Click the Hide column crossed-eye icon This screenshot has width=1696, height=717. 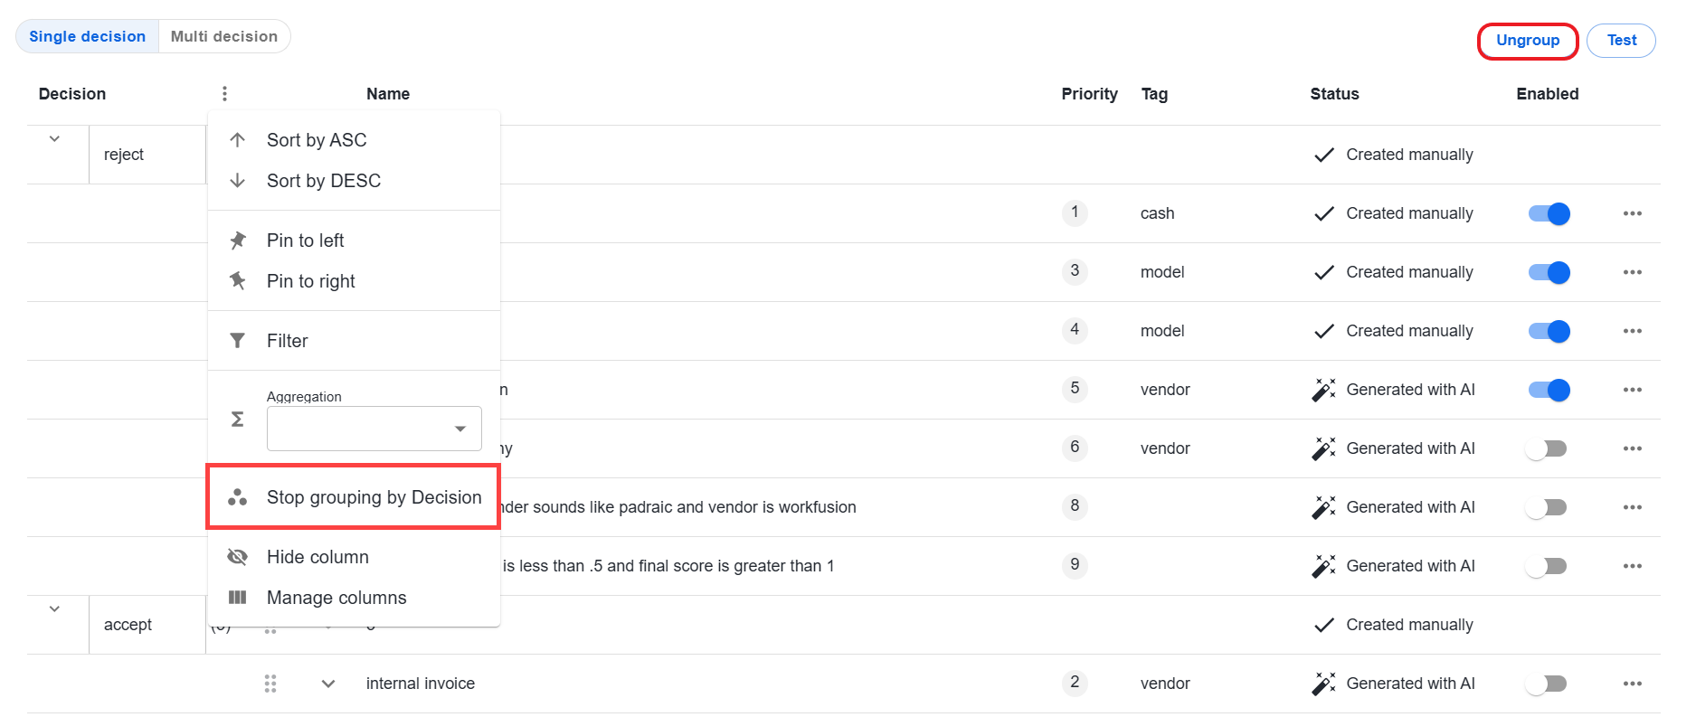[238, 557]
